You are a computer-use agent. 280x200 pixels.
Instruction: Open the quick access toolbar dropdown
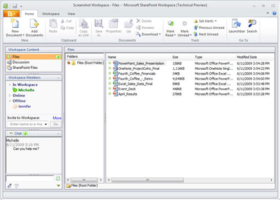pos(21,6)
